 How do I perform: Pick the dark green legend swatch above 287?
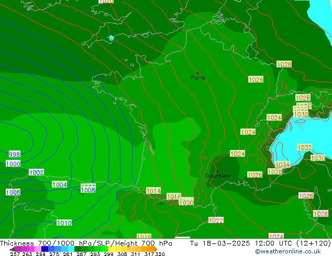coord(78,249)
